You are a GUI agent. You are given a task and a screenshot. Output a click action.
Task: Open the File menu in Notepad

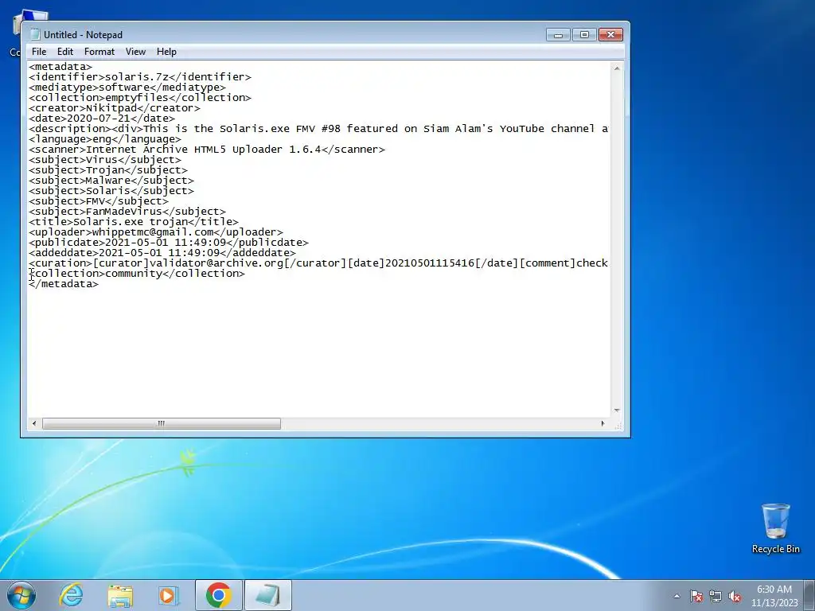click(x=38, y=52)
